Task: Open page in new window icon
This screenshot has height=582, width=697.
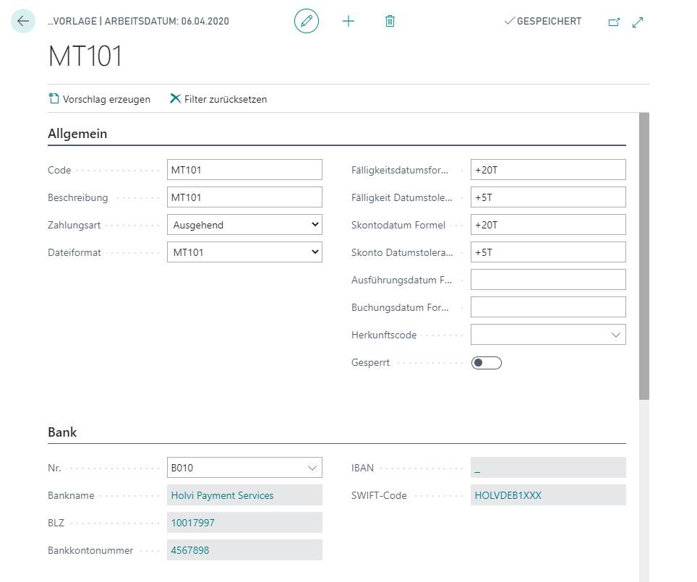Action: [x=614, y=22]
